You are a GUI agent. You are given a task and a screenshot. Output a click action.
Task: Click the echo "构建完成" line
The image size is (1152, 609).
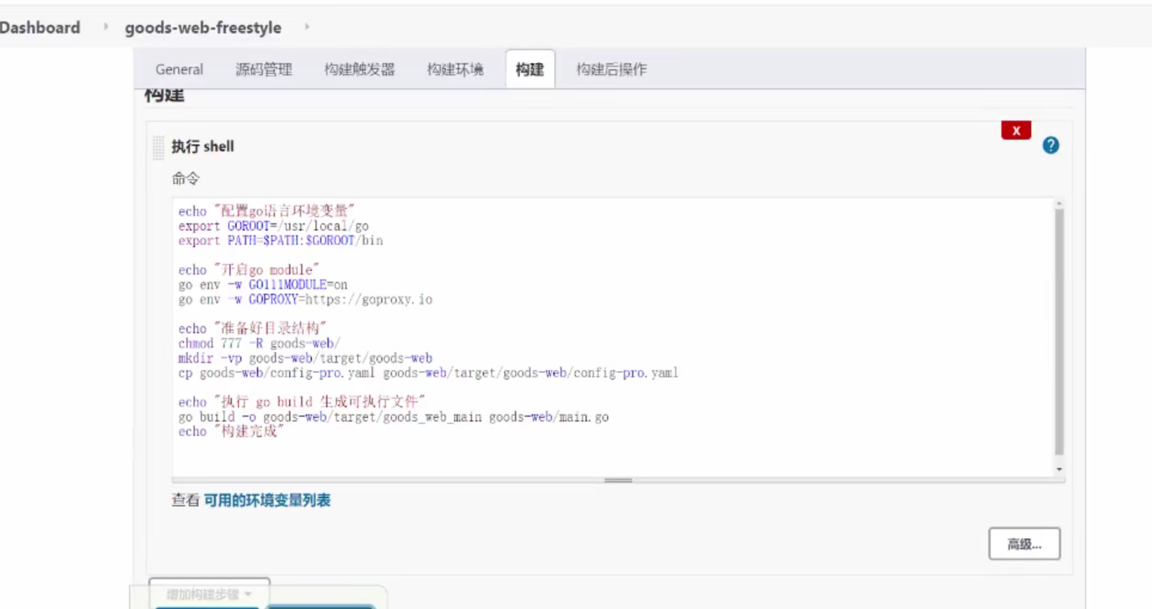231,431
